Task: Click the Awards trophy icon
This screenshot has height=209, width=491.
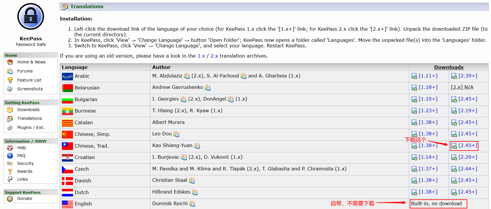Action: [x=10, y=171]
